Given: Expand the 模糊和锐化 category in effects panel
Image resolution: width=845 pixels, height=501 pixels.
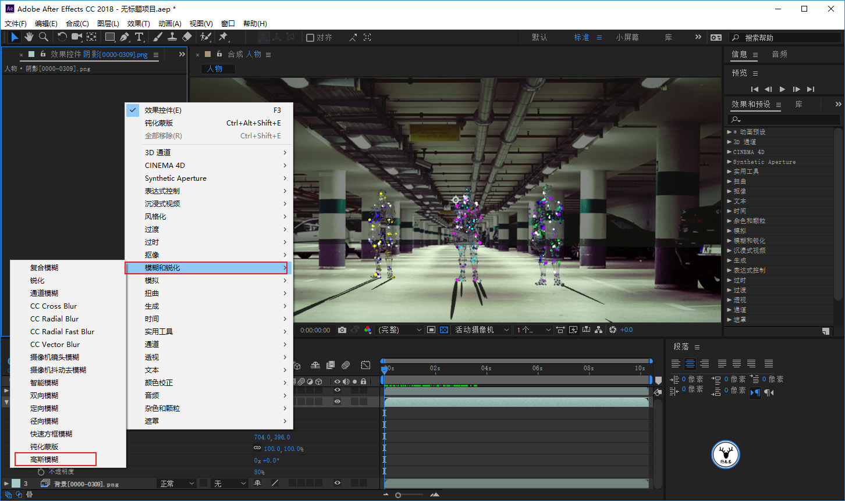Looking at the screenshot, I should [x=729, y=241].
